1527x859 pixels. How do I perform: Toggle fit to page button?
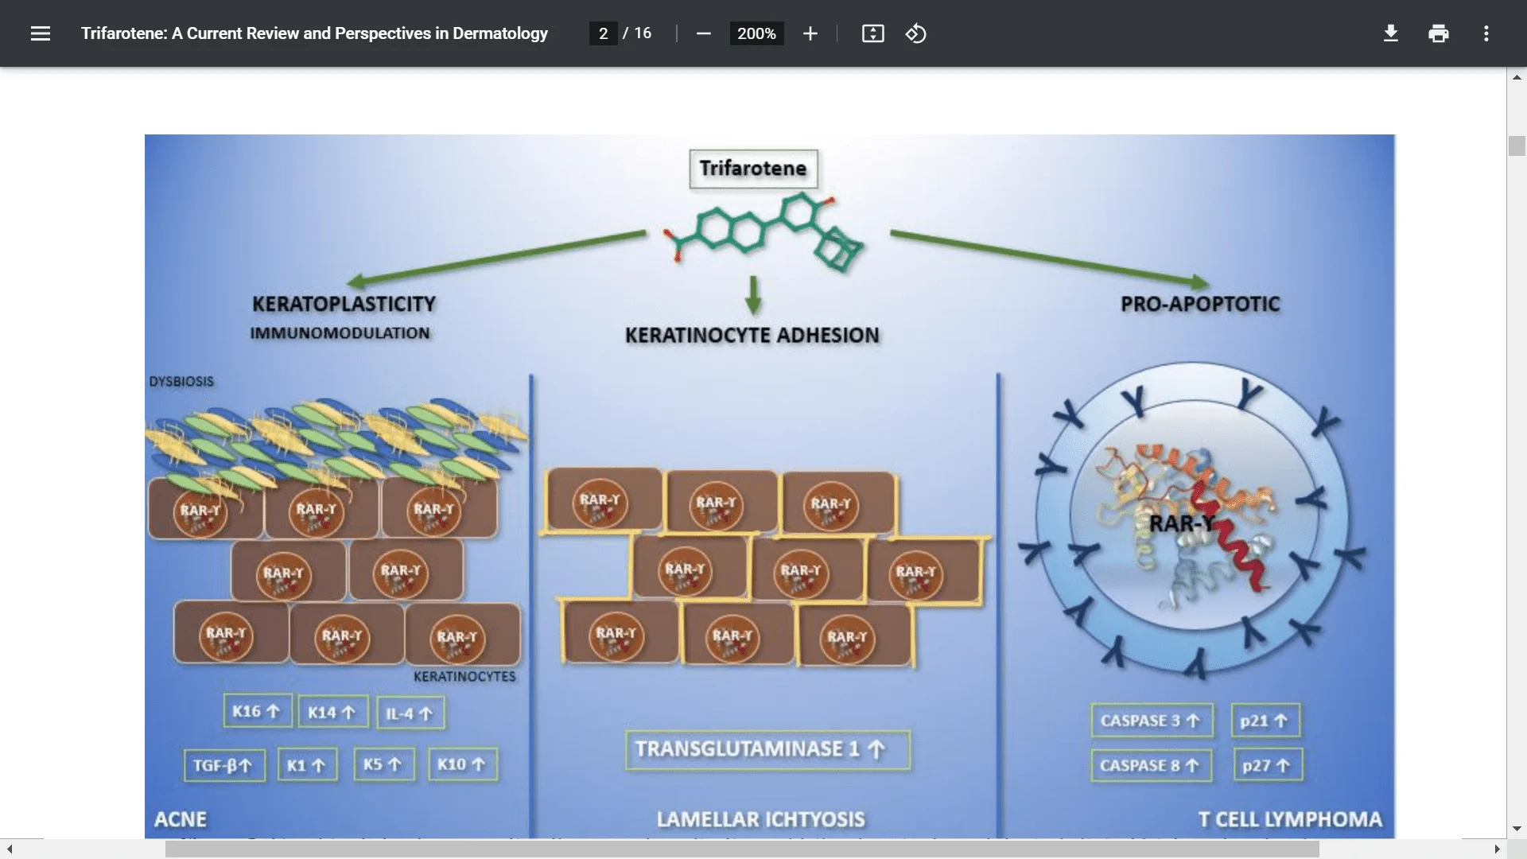[x=872, y=33]
